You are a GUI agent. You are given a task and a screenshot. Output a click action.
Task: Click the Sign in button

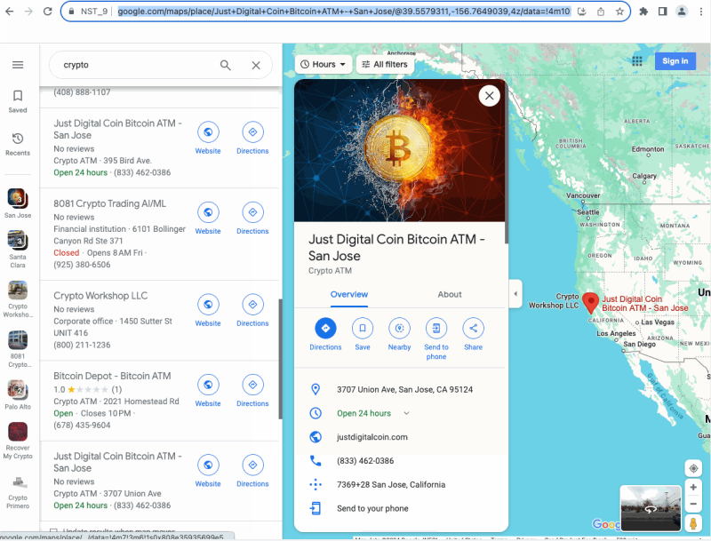click(675, 61)
